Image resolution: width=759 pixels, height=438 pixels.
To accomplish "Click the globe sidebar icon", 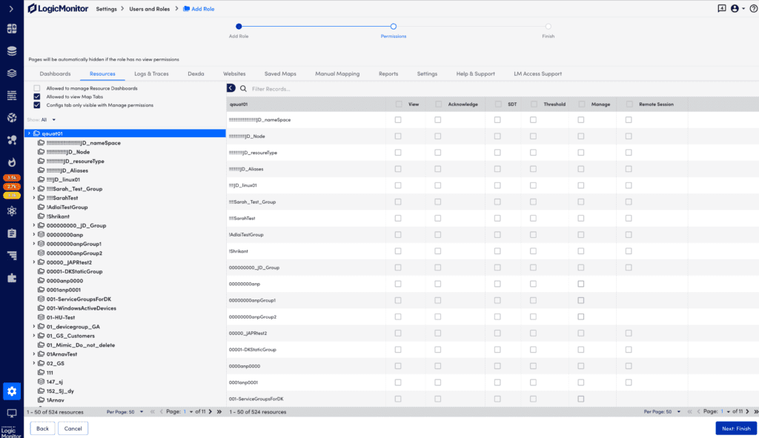I will [12, 118].
